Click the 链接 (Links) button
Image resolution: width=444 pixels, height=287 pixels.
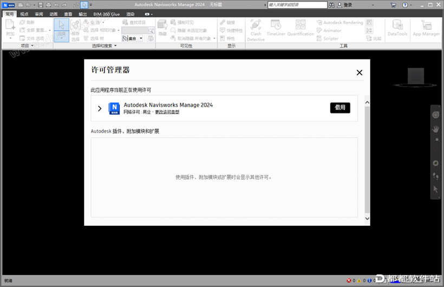227,22
